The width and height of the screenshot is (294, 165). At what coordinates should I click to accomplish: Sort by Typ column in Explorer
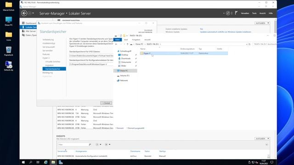(x=200, y=49)
